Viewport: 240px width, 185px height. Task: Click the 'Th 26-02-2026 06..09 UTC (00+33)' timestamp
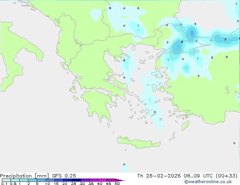[x=187, y=176]
